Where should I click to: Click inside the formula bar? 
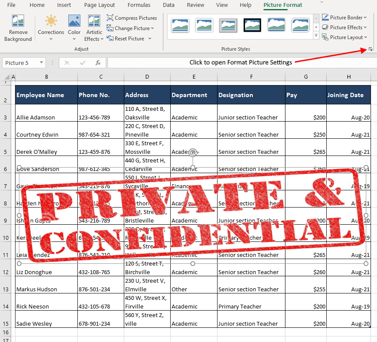pyautogui.click(x=193, y=62)
